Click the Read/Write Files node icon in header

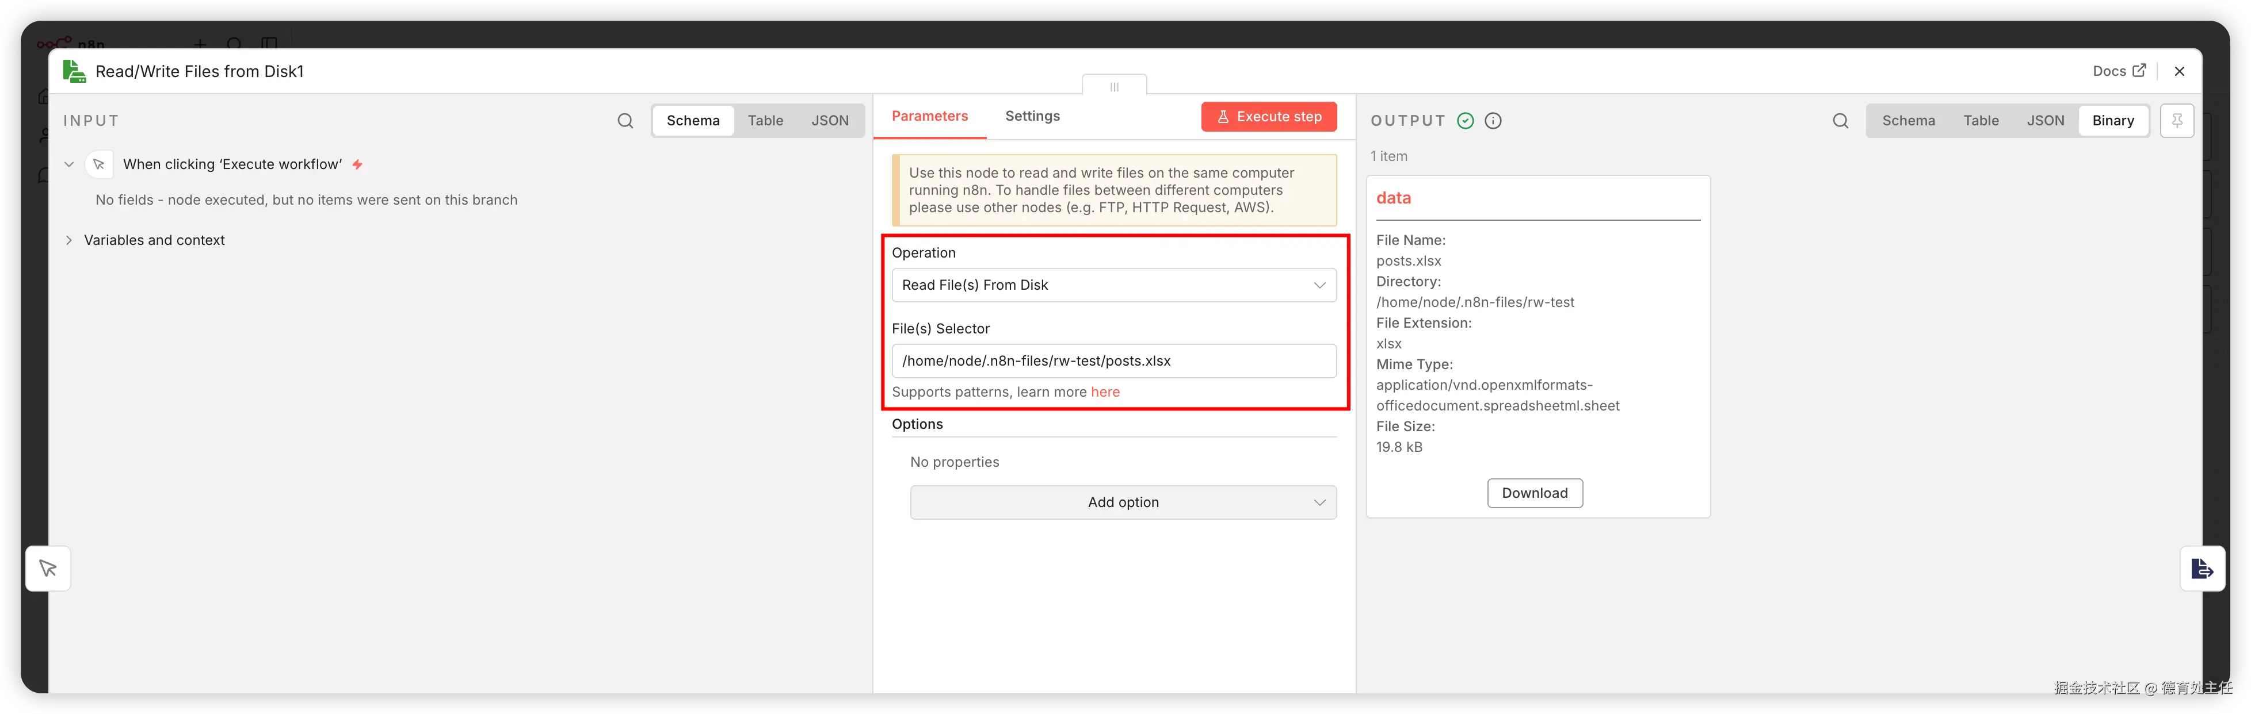[74, 72]
